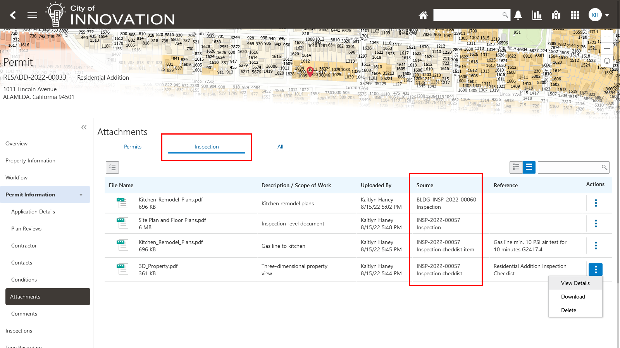The image size is (620, 348).
Task: Open the Contractor page
Action: pos(24,246)
